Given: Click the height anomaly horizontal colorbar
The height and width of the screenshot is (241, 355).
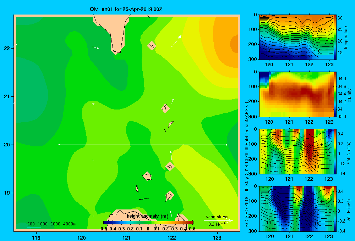Looking at the screenshot, I should click(x=148, y=223).
